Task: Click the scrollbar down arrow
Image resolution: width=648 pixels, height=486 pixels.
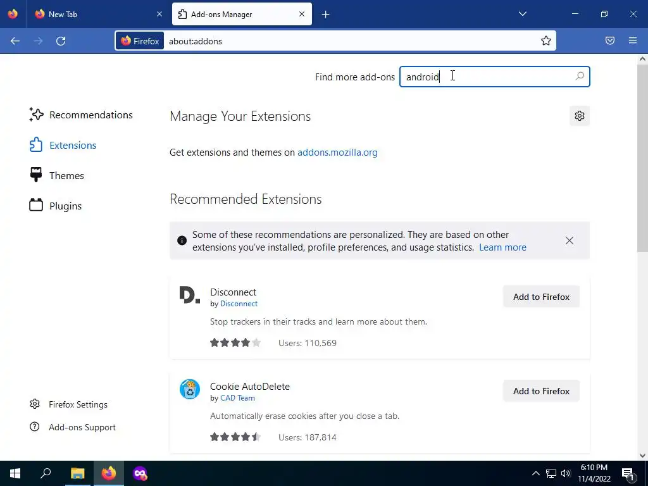Action: click(x=642, y=456)
